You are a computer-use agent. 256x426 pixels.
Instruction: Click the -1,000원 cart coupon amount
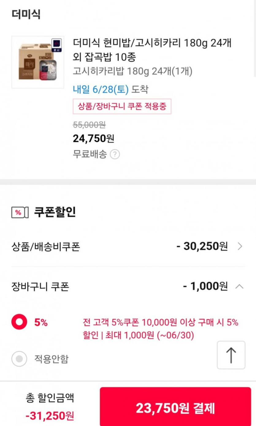[205, 286]
